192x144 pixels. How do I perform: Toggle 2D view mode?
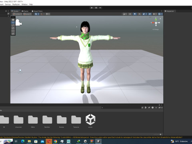coord(130,14)
